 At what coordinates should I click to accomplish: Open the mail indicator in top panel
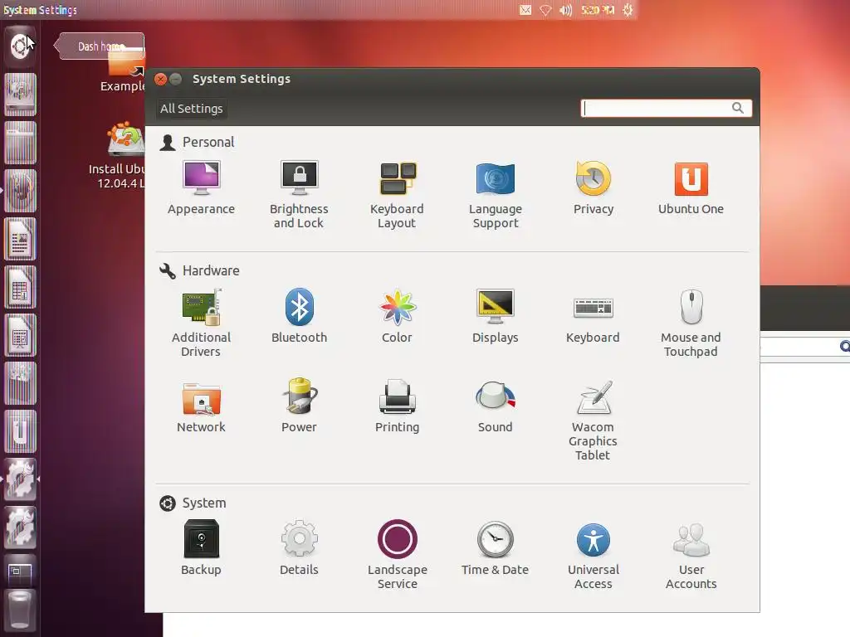(525, 10)
